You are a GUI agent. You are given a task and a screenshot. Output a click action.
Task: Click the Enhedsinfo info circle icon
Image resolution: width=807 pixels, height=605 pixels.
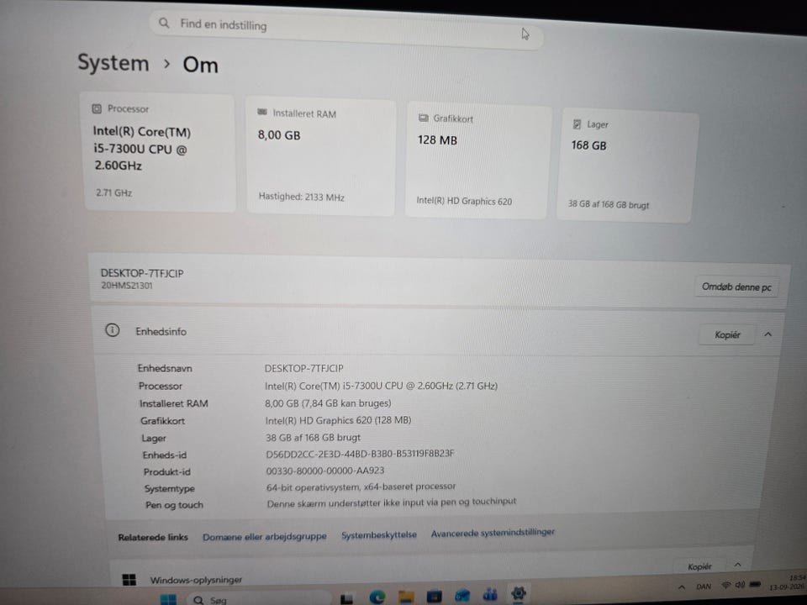pyautogui.click(x=112, y=330)
